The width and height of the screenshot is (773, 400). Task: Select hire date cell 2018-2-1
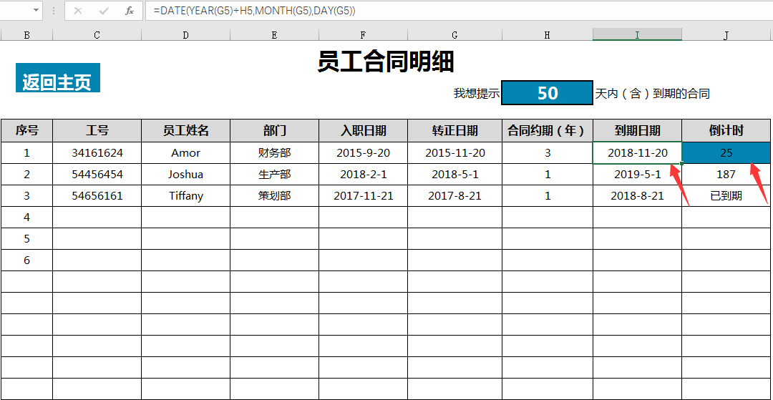364,175
